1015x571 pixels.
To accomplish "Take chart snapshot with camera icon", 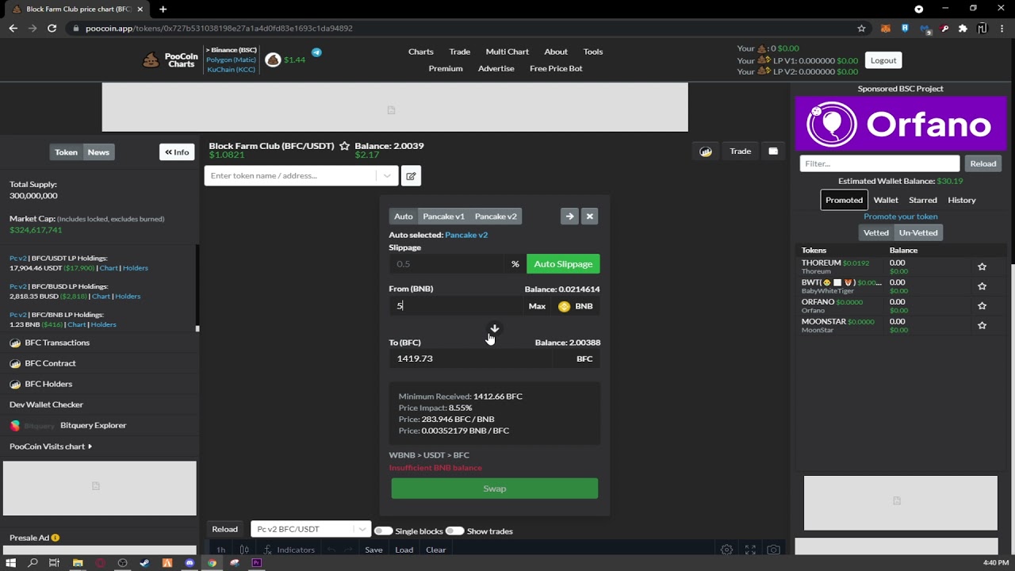I will point(774,550).
